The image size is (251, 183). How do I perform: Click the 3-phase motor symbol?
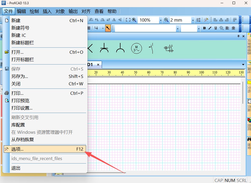pyautogui.click(x=137, y=48)
